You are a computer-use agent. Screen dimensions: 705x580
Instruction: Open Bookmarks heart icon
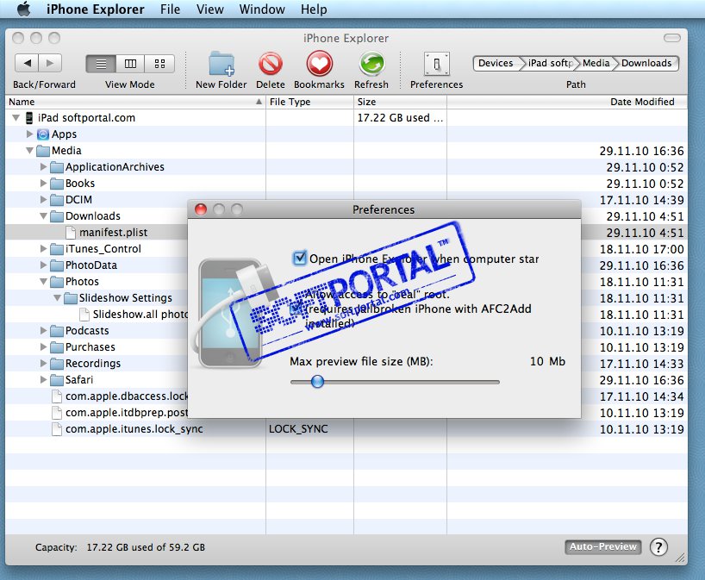[x=319, y=64]
